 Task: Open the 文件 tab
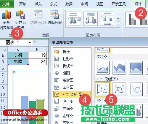pyautogui.click(x=6, y=4)
